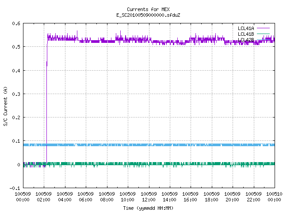
Task: Click the green LCL41B legend line sample
Action: coord(263,34)
